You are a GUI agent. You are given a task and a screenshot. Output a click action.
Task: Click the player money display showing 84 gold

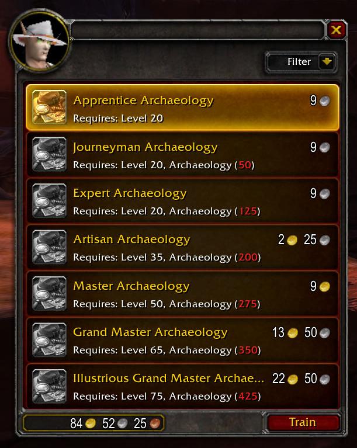93,423
